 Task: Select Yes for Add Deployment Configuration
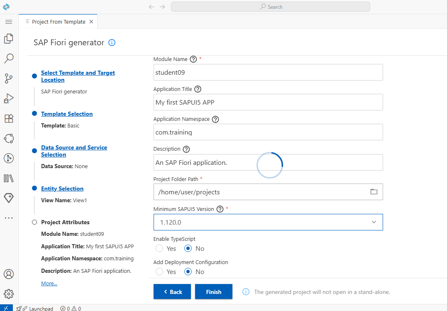tap(159, 272)
